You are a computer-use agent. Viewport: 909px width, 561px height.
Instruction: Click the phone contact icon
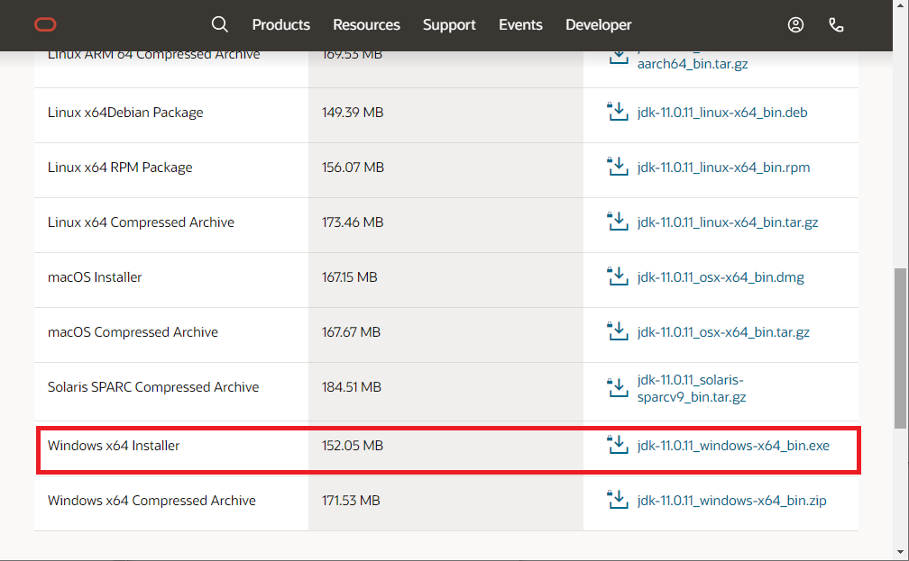(x=836, y=25)
